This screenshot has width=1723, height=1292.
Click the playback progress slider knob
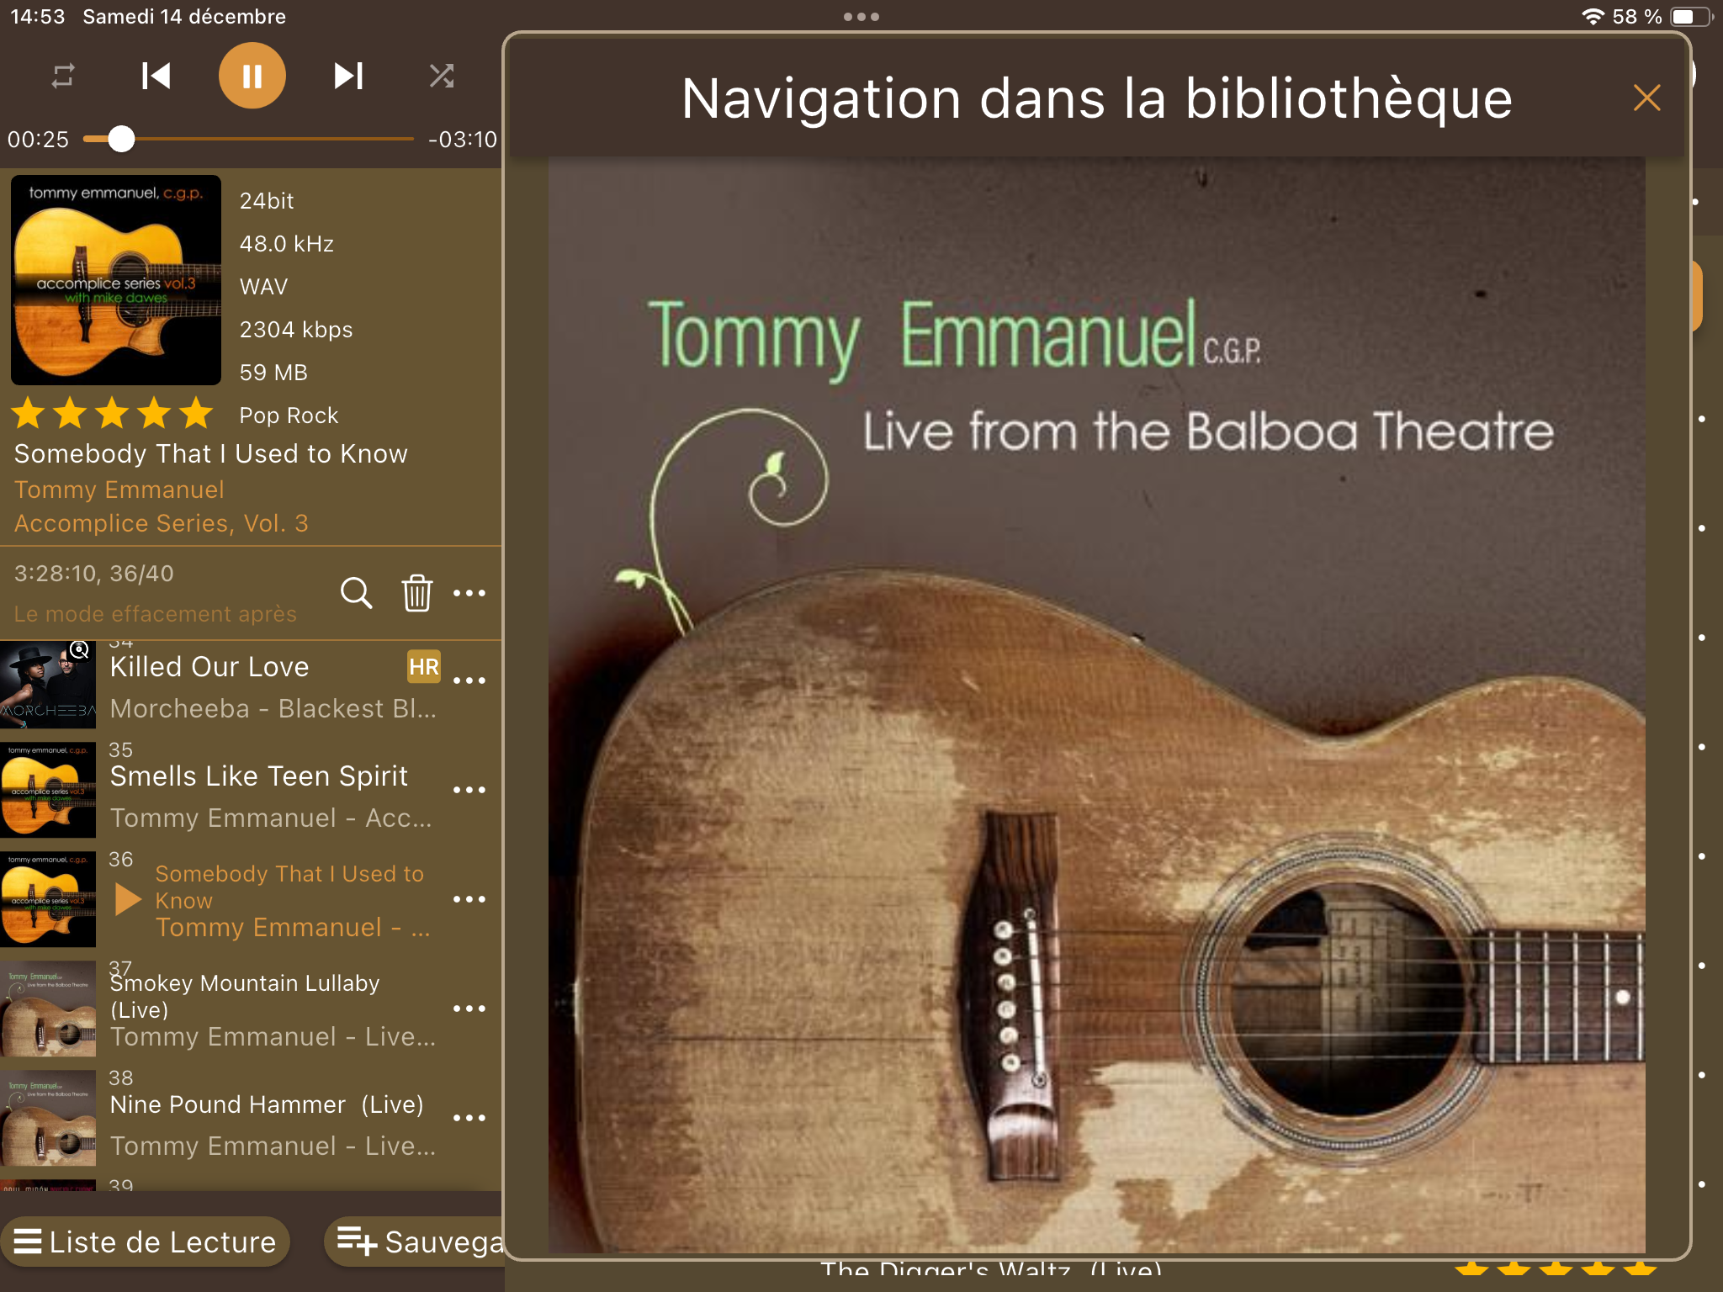pyautogui.click(x=122, y=139)
